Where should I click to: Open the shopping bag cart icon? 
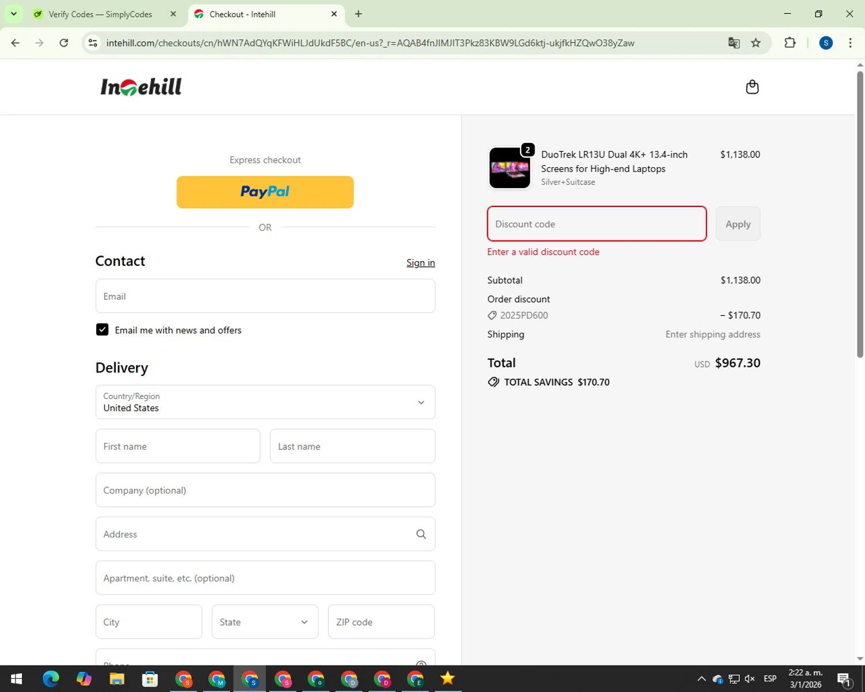pos(752,87)
